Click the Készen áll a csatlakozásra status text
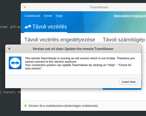 [63, 106]
